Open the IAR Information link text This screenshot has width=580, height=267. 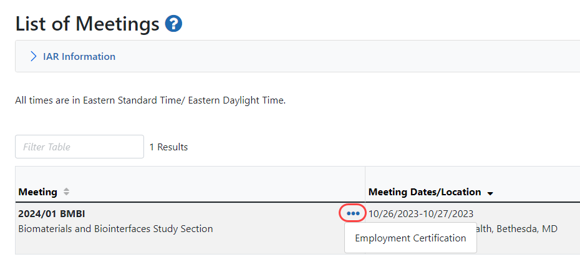coord(79,57)
